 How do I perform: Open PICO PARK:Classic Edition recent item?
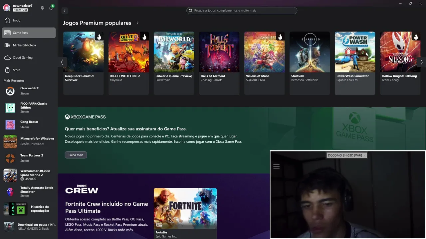point(29,108)
